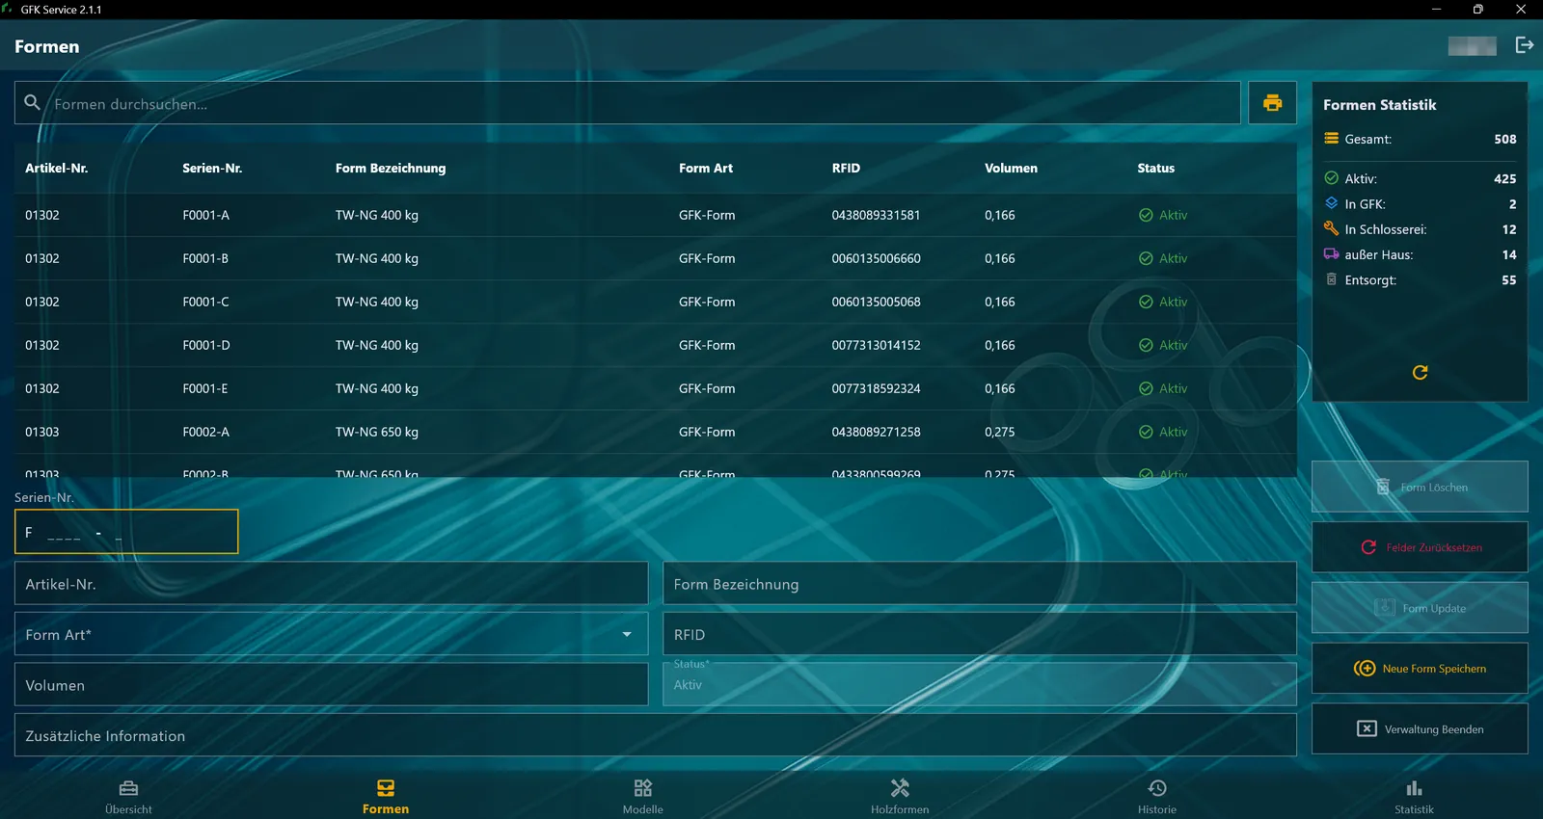The width and height of the screenshot is (1543, 819).
Task: Click Neue Form Speichern button
Action: click(x=1420, y=668)
